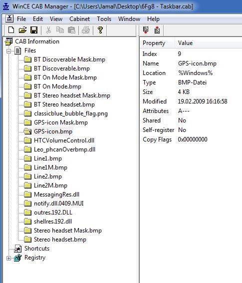Open Help with the question mark icon
Viewport: 242px width, 283px height.
pyautogui.click(x=100, y=30)
